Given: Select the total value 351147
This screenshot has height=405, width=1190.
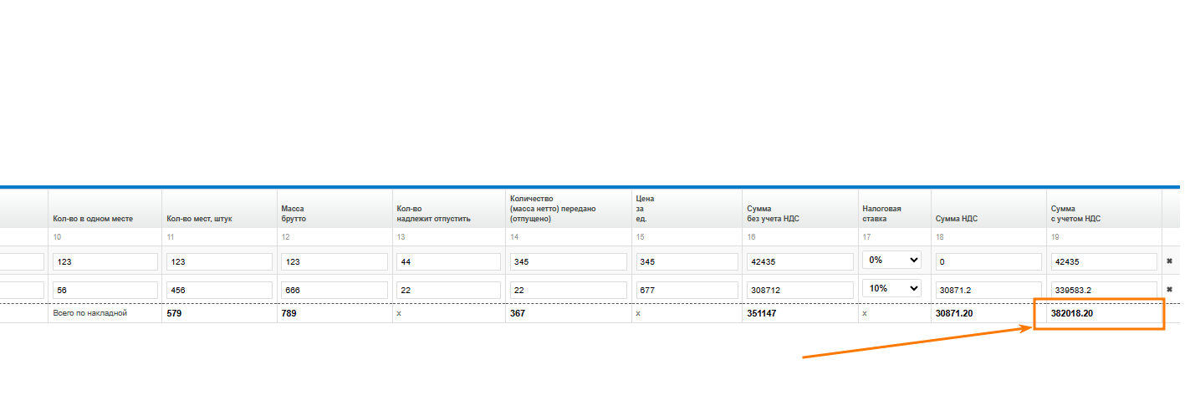Looking at the screenshot, I should [762, 313].
